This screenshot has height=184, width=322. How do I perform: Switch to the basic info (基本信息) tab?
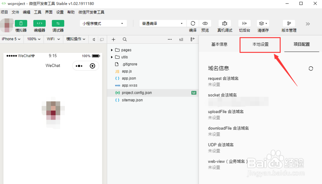click(x=219, y=44)
